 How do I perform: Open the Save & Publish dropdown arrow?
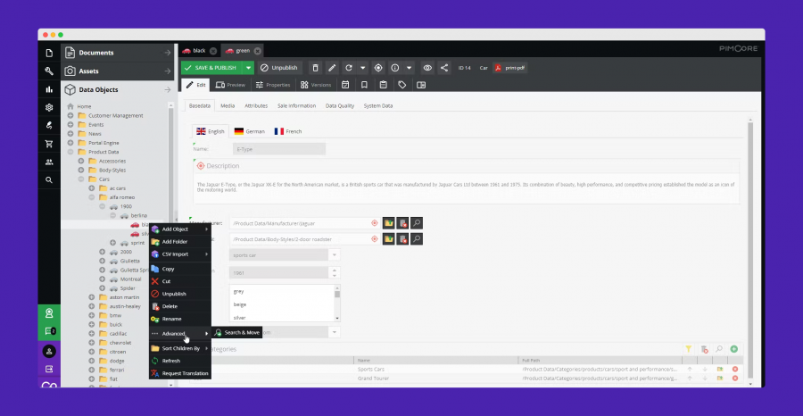(248, 68)
